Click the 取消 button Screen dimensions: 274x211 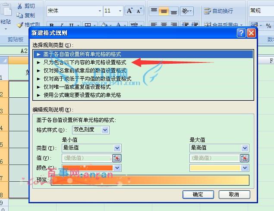pos(234,195)
